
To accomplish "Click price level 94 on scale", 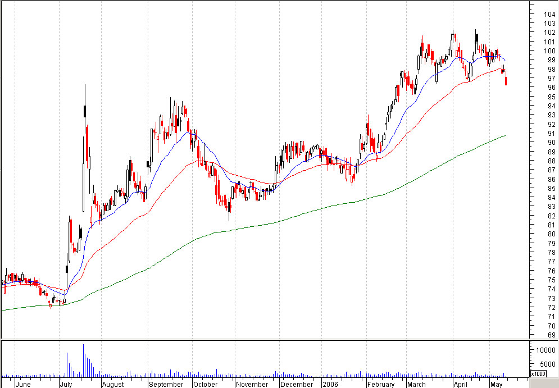I will pyautogui.click(x=552, y=106).
